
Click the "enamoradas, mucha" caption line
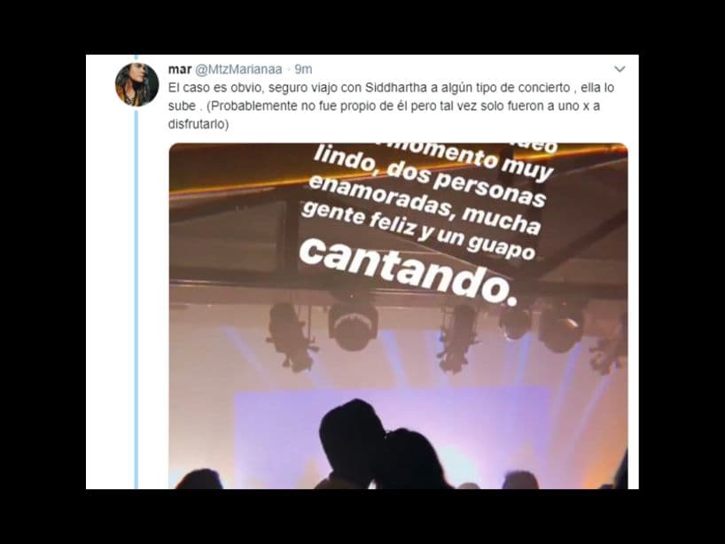[x=424, y=205]
